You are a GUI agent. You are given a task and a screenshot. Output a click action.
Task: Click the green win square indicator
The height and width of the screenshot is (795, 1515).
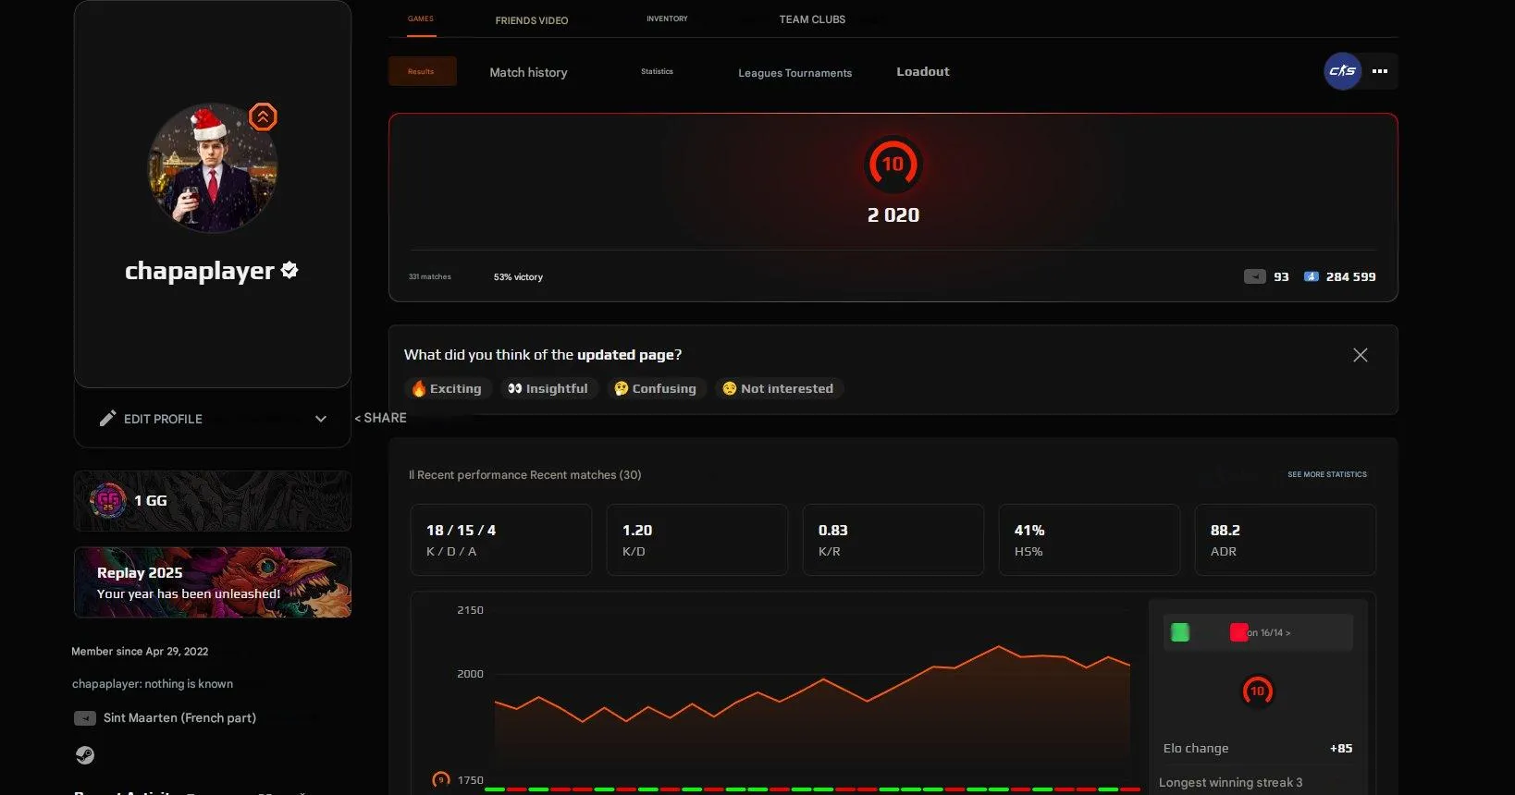pyautogui.click(x=1180, y=632)
